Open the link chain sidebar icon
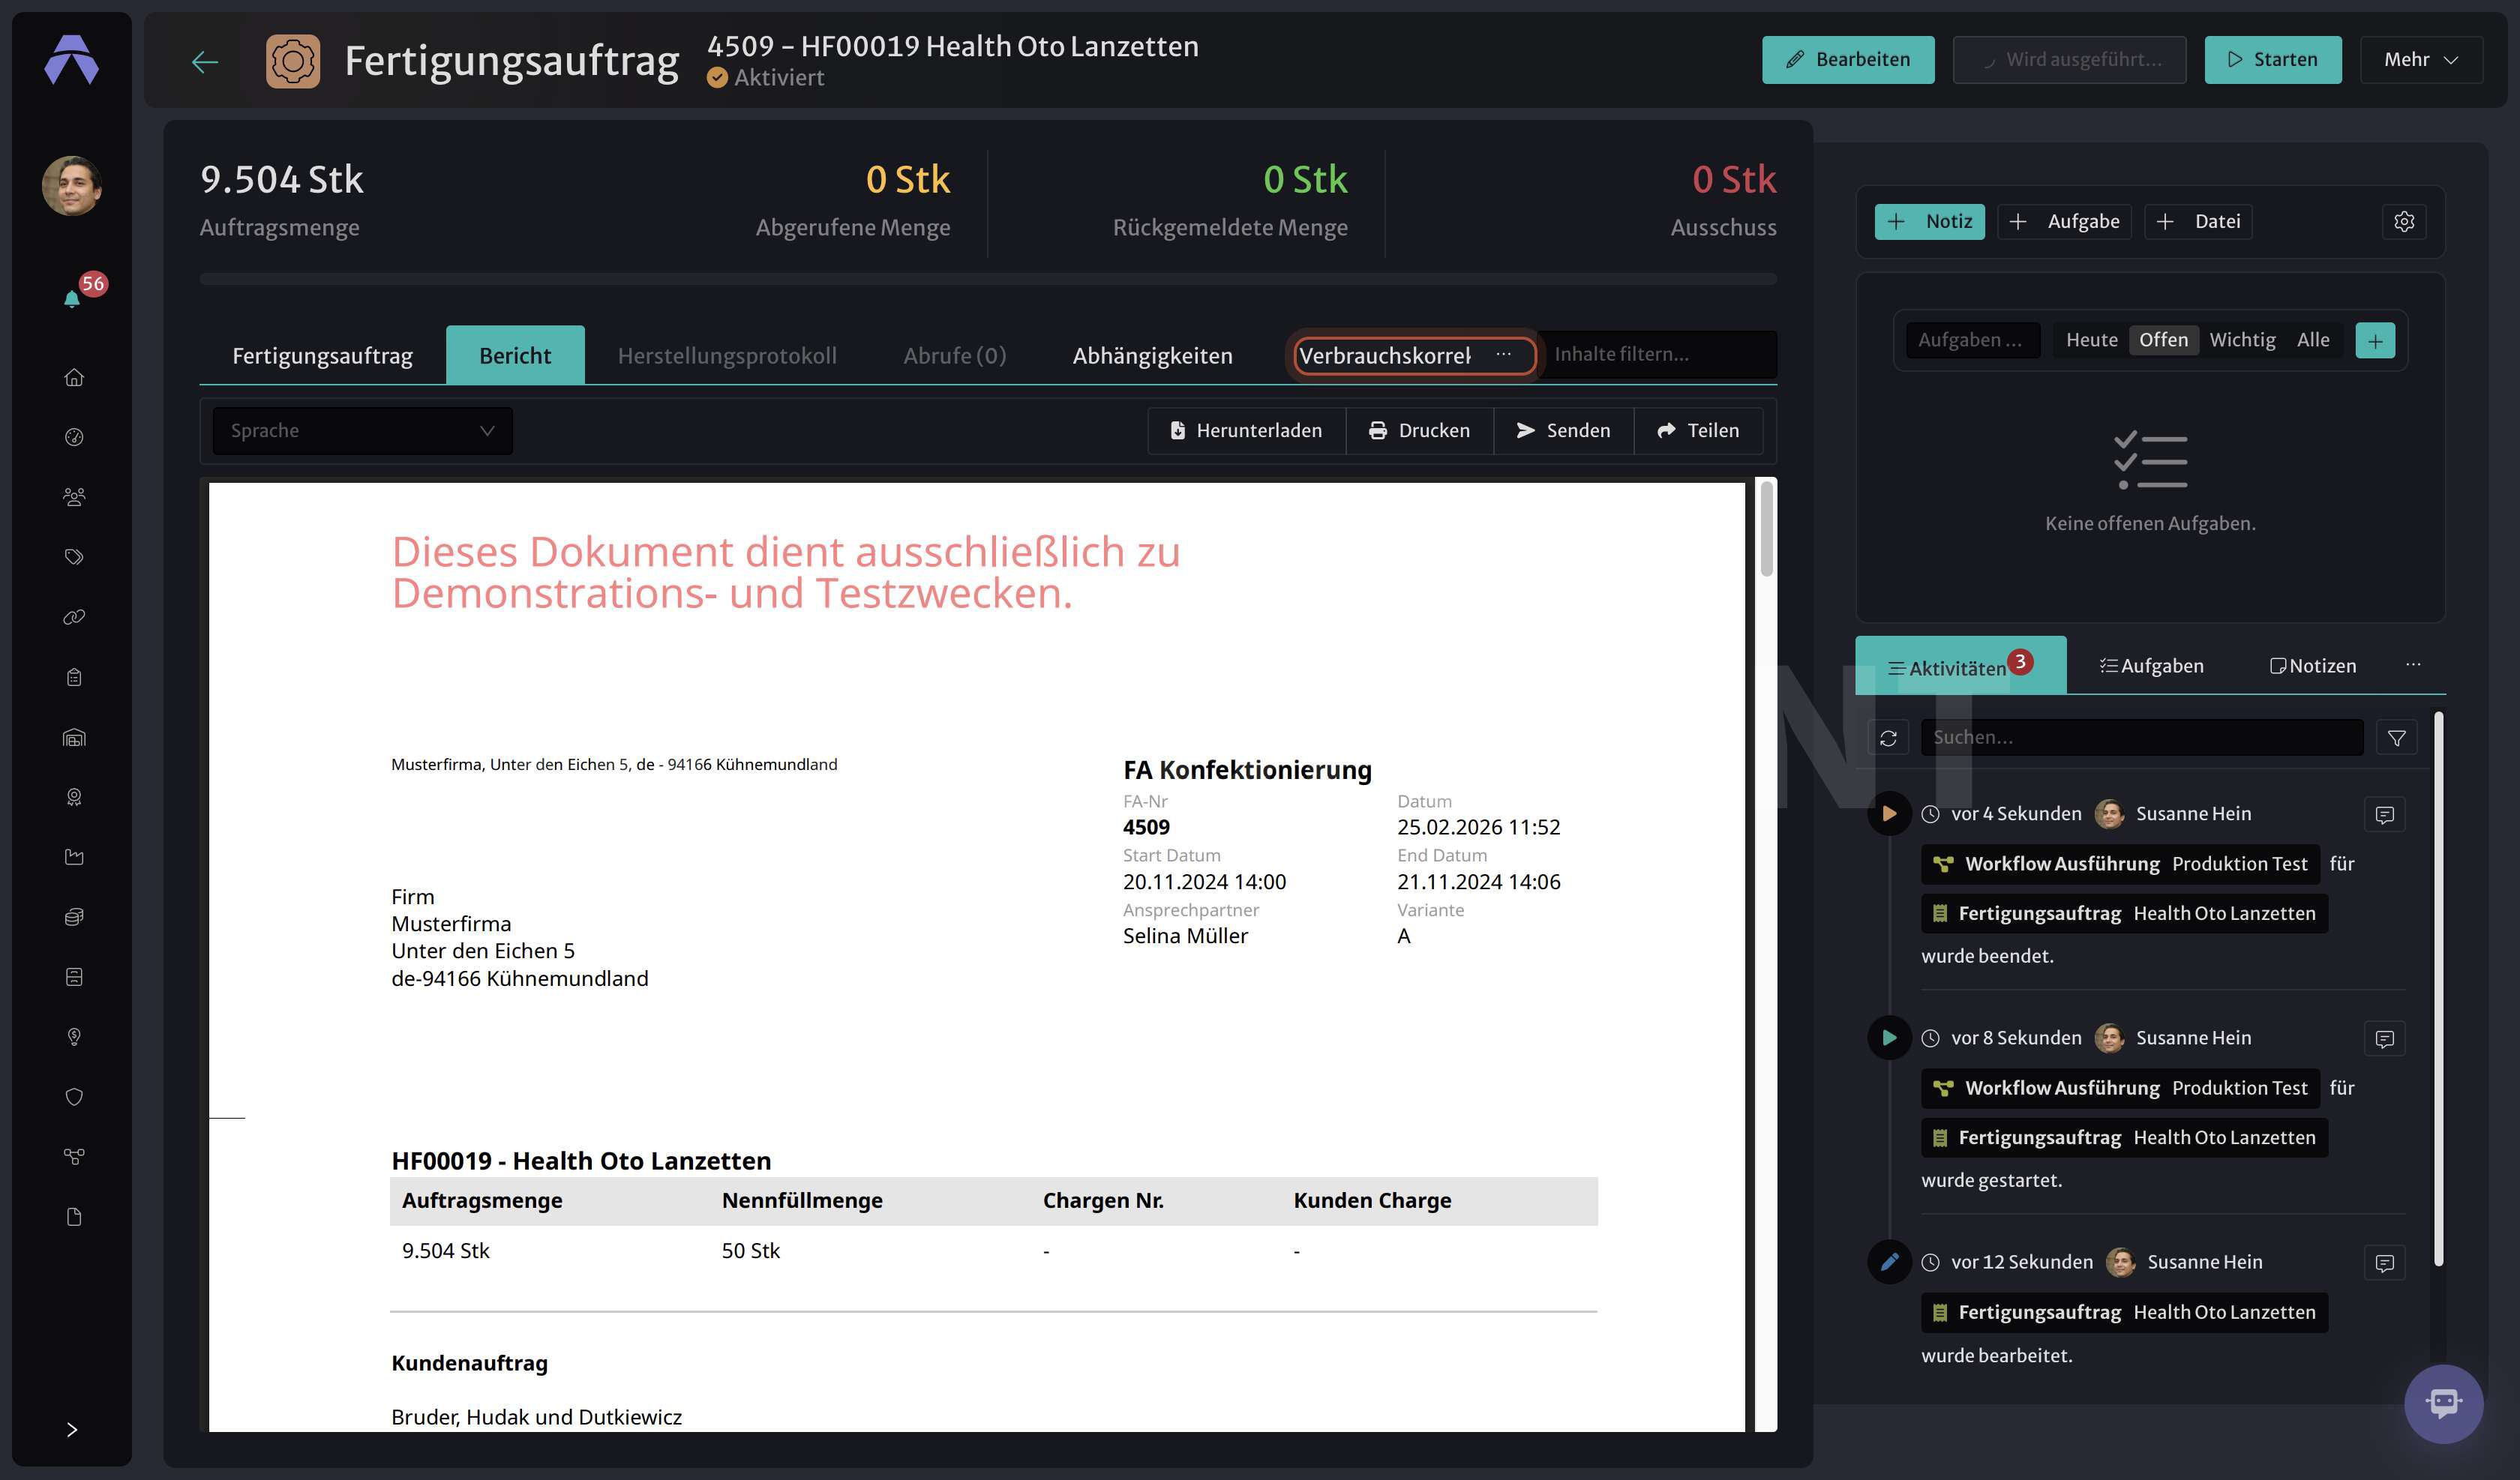 pos(74,617)
